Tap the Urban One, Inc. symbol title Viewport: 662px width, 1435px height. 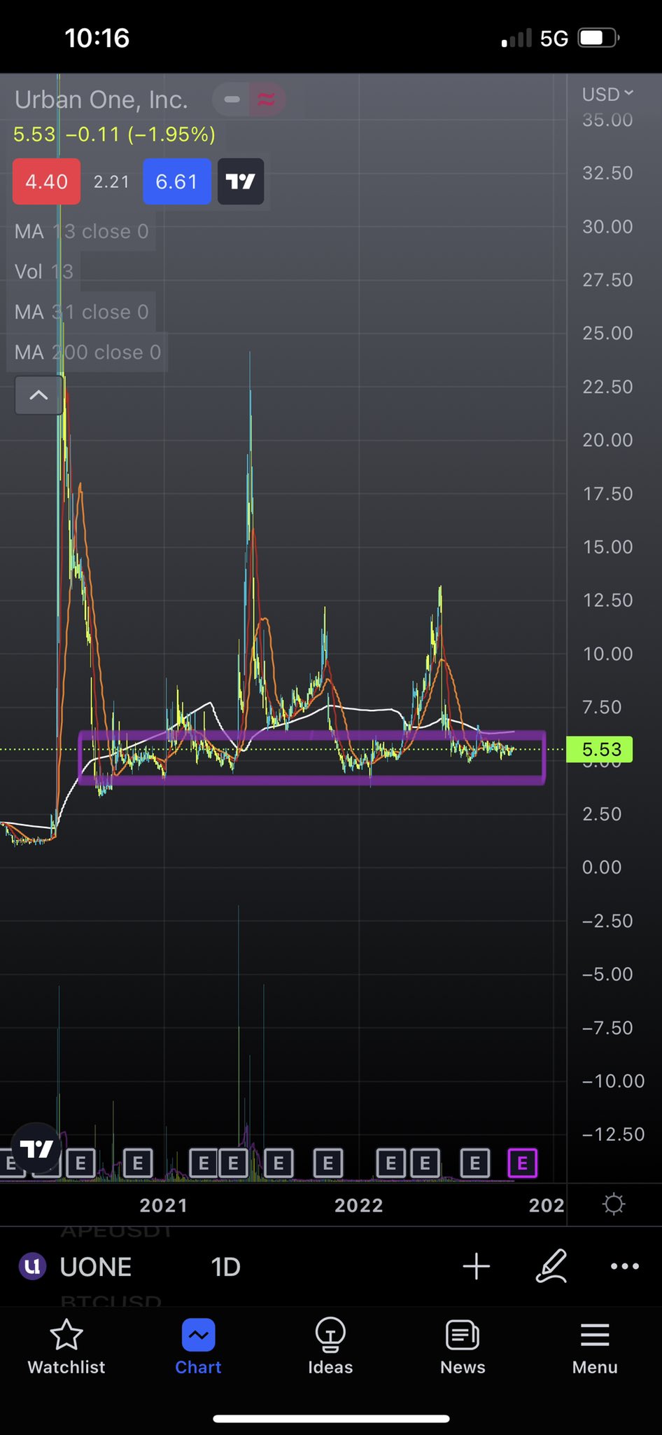[x=101, y=99]
